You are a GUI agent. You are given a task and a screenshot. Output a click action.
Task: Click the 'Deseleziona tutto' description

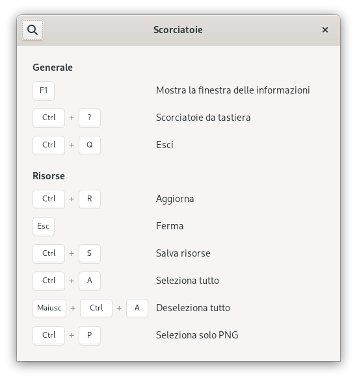[193, 308]
